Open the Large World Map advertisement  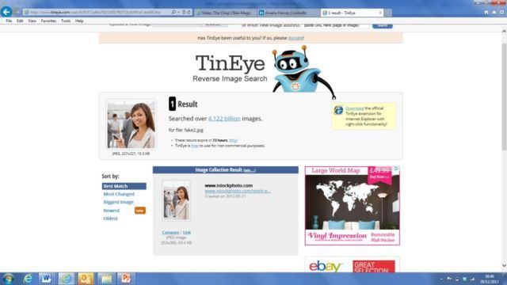coord(352,206)
